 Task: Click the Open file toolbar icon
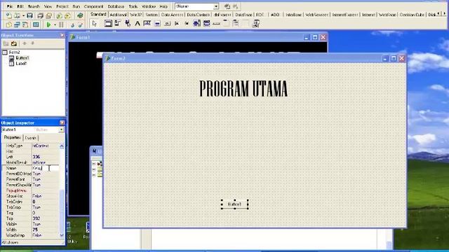(x=17, y=15)
